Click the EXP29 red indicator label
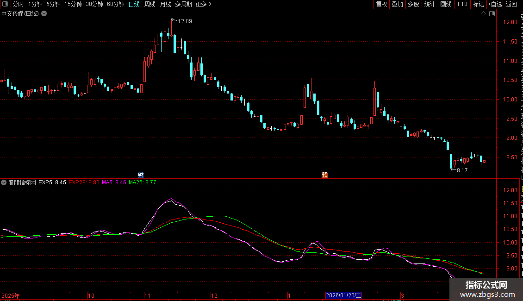 tap(83, 182)
